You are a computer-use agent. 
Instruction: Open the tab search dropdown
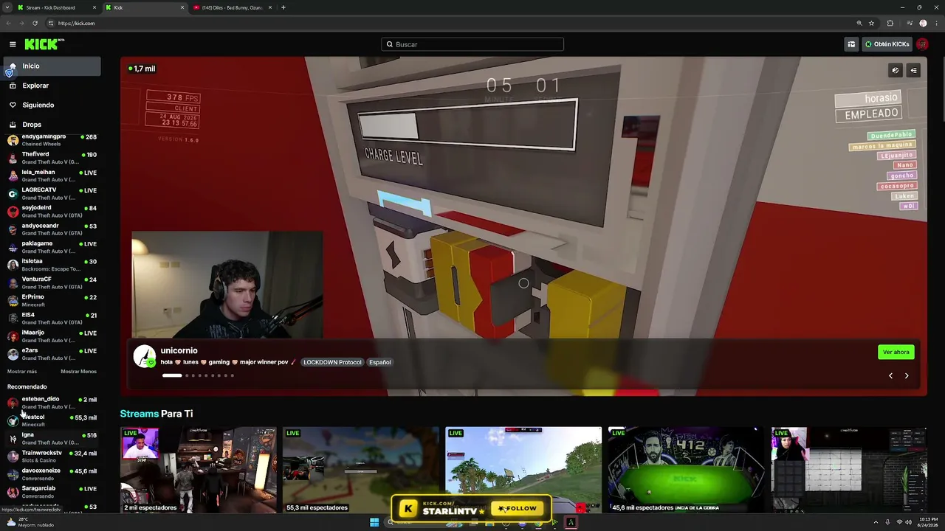(x=8, y=7)
